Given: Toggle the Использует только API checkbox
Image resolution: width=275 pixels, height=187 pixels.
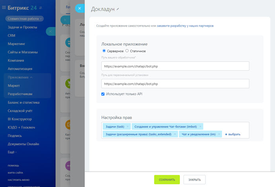Looking at the screenshot, I should click(103, 94).
